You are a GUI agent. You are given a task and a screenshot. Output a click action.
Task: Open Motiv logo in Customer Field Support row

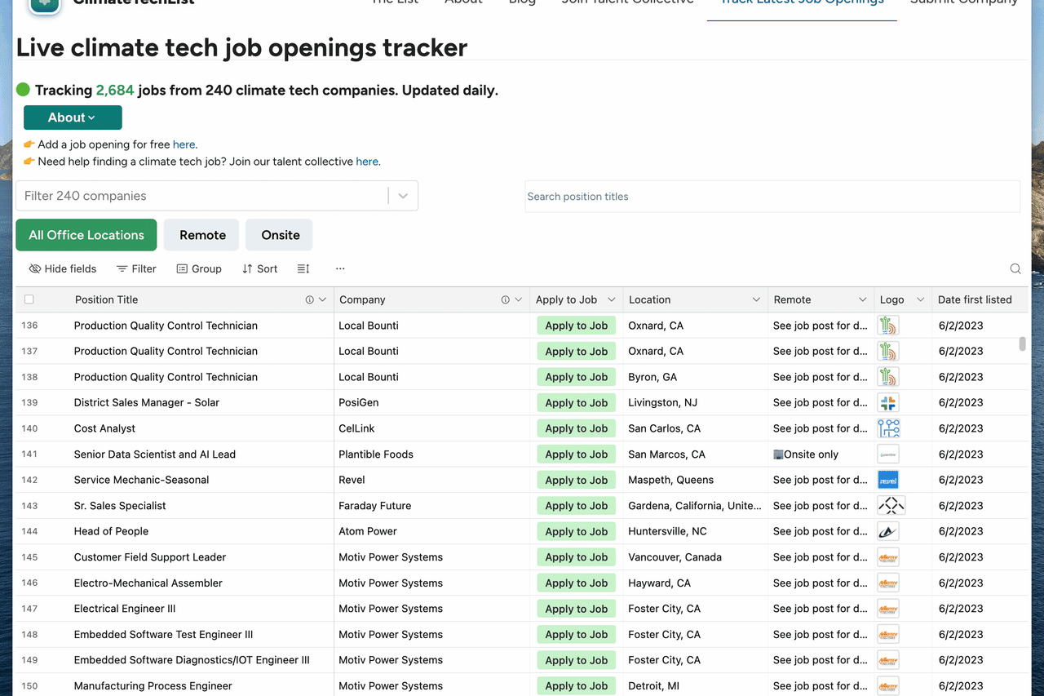[x=888, y=557]
